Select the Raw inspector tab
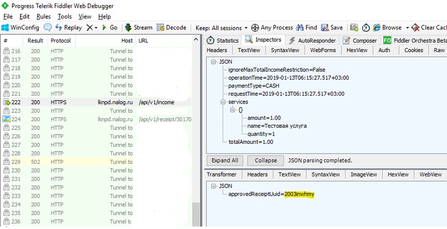The width and height of the screenshot is (447, 229). tap(439, 50)
